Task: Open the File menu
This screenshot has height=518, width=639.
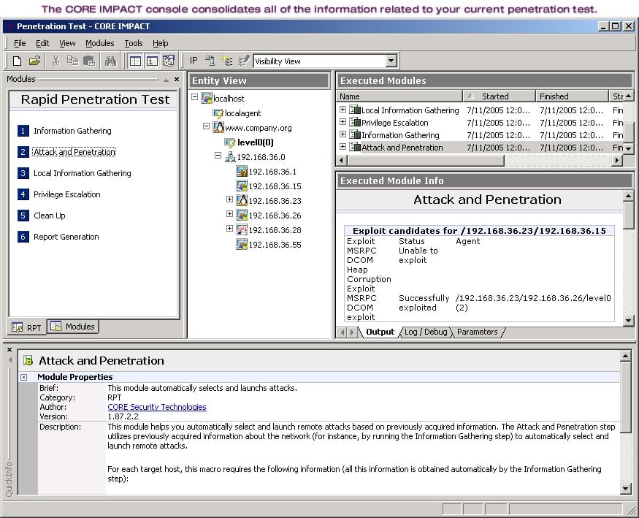Action: 20,43
